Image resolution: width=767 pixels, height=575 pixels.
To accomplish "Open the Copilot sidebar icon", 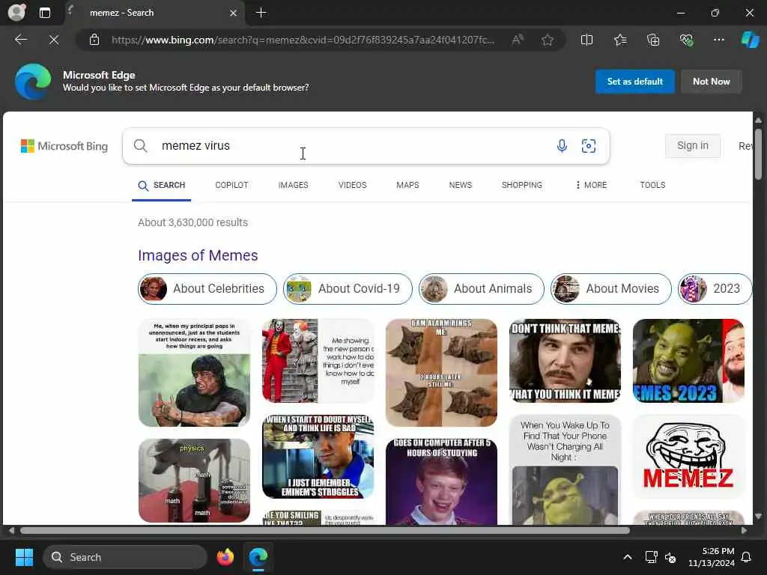I will click(750, 40).
